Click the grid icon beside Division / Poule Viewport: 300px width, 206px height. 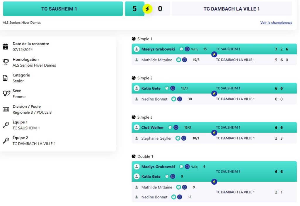tap(6, 109)
